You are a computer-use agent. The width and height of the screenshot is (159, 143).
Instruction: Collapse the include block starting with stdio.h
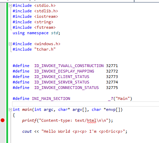[10, 5]
